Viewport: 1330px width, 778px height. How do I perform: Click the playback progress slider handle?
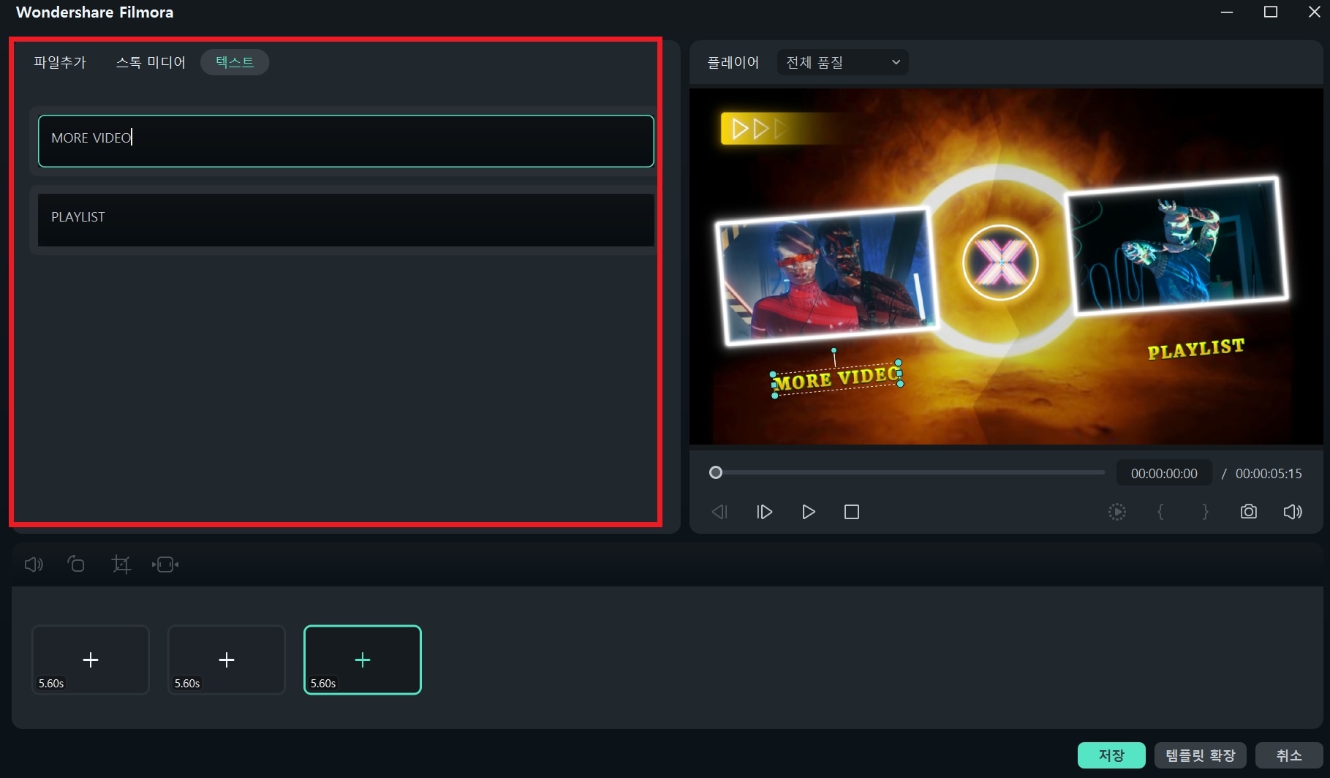pos(716,472)
